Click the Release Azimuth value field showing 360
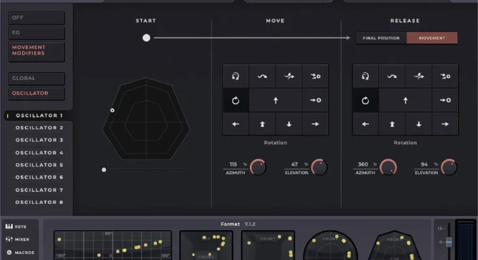The image size is (478, 260). (x=363, y=164)
